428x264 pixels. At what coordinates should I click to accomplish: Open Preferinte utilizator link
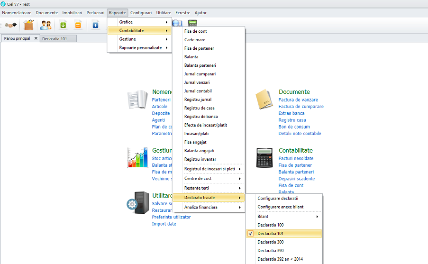pos(171,217)
